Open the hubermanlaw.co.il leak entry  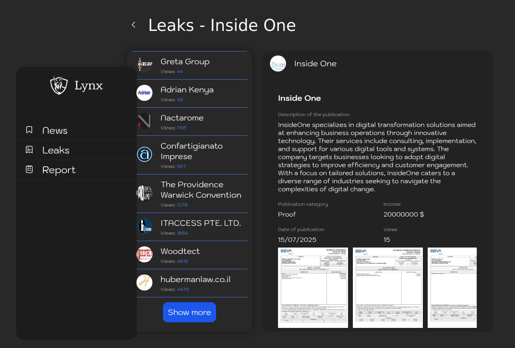click(190, 283)
